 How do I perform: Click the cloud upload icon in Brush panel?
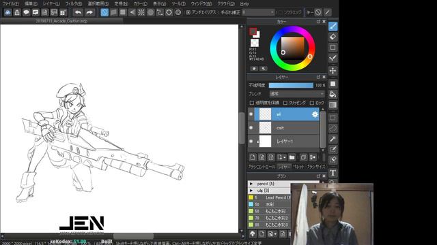tap(253, 234)
